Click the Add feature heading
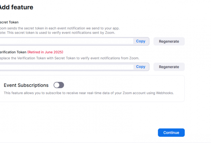This screenshot has width=211, height=143. (16, 7)
